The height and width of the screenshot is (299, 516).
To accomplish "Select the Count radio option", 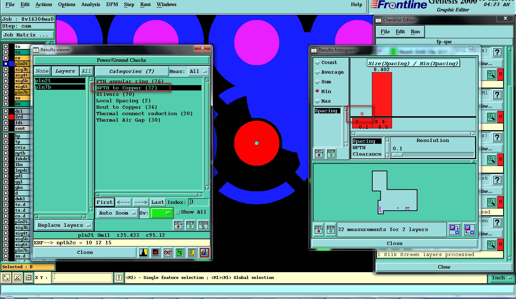I will pos(317,63).
